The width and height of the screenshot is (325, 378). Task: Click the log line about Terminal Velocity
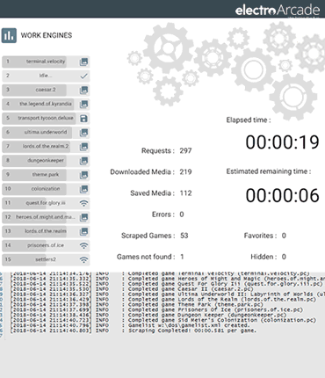point(160,273)
